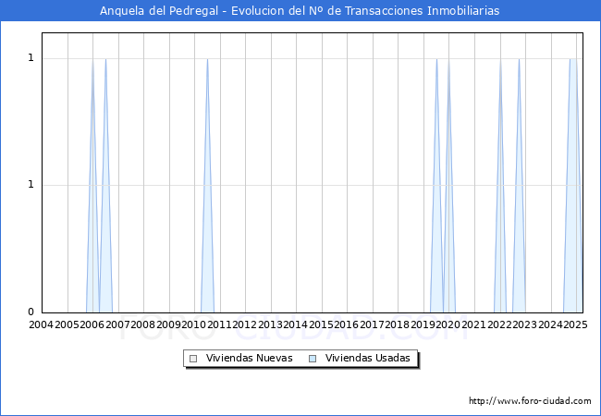
Task: Click the 2019 x-axis label
Action: [x=423, y=324]
